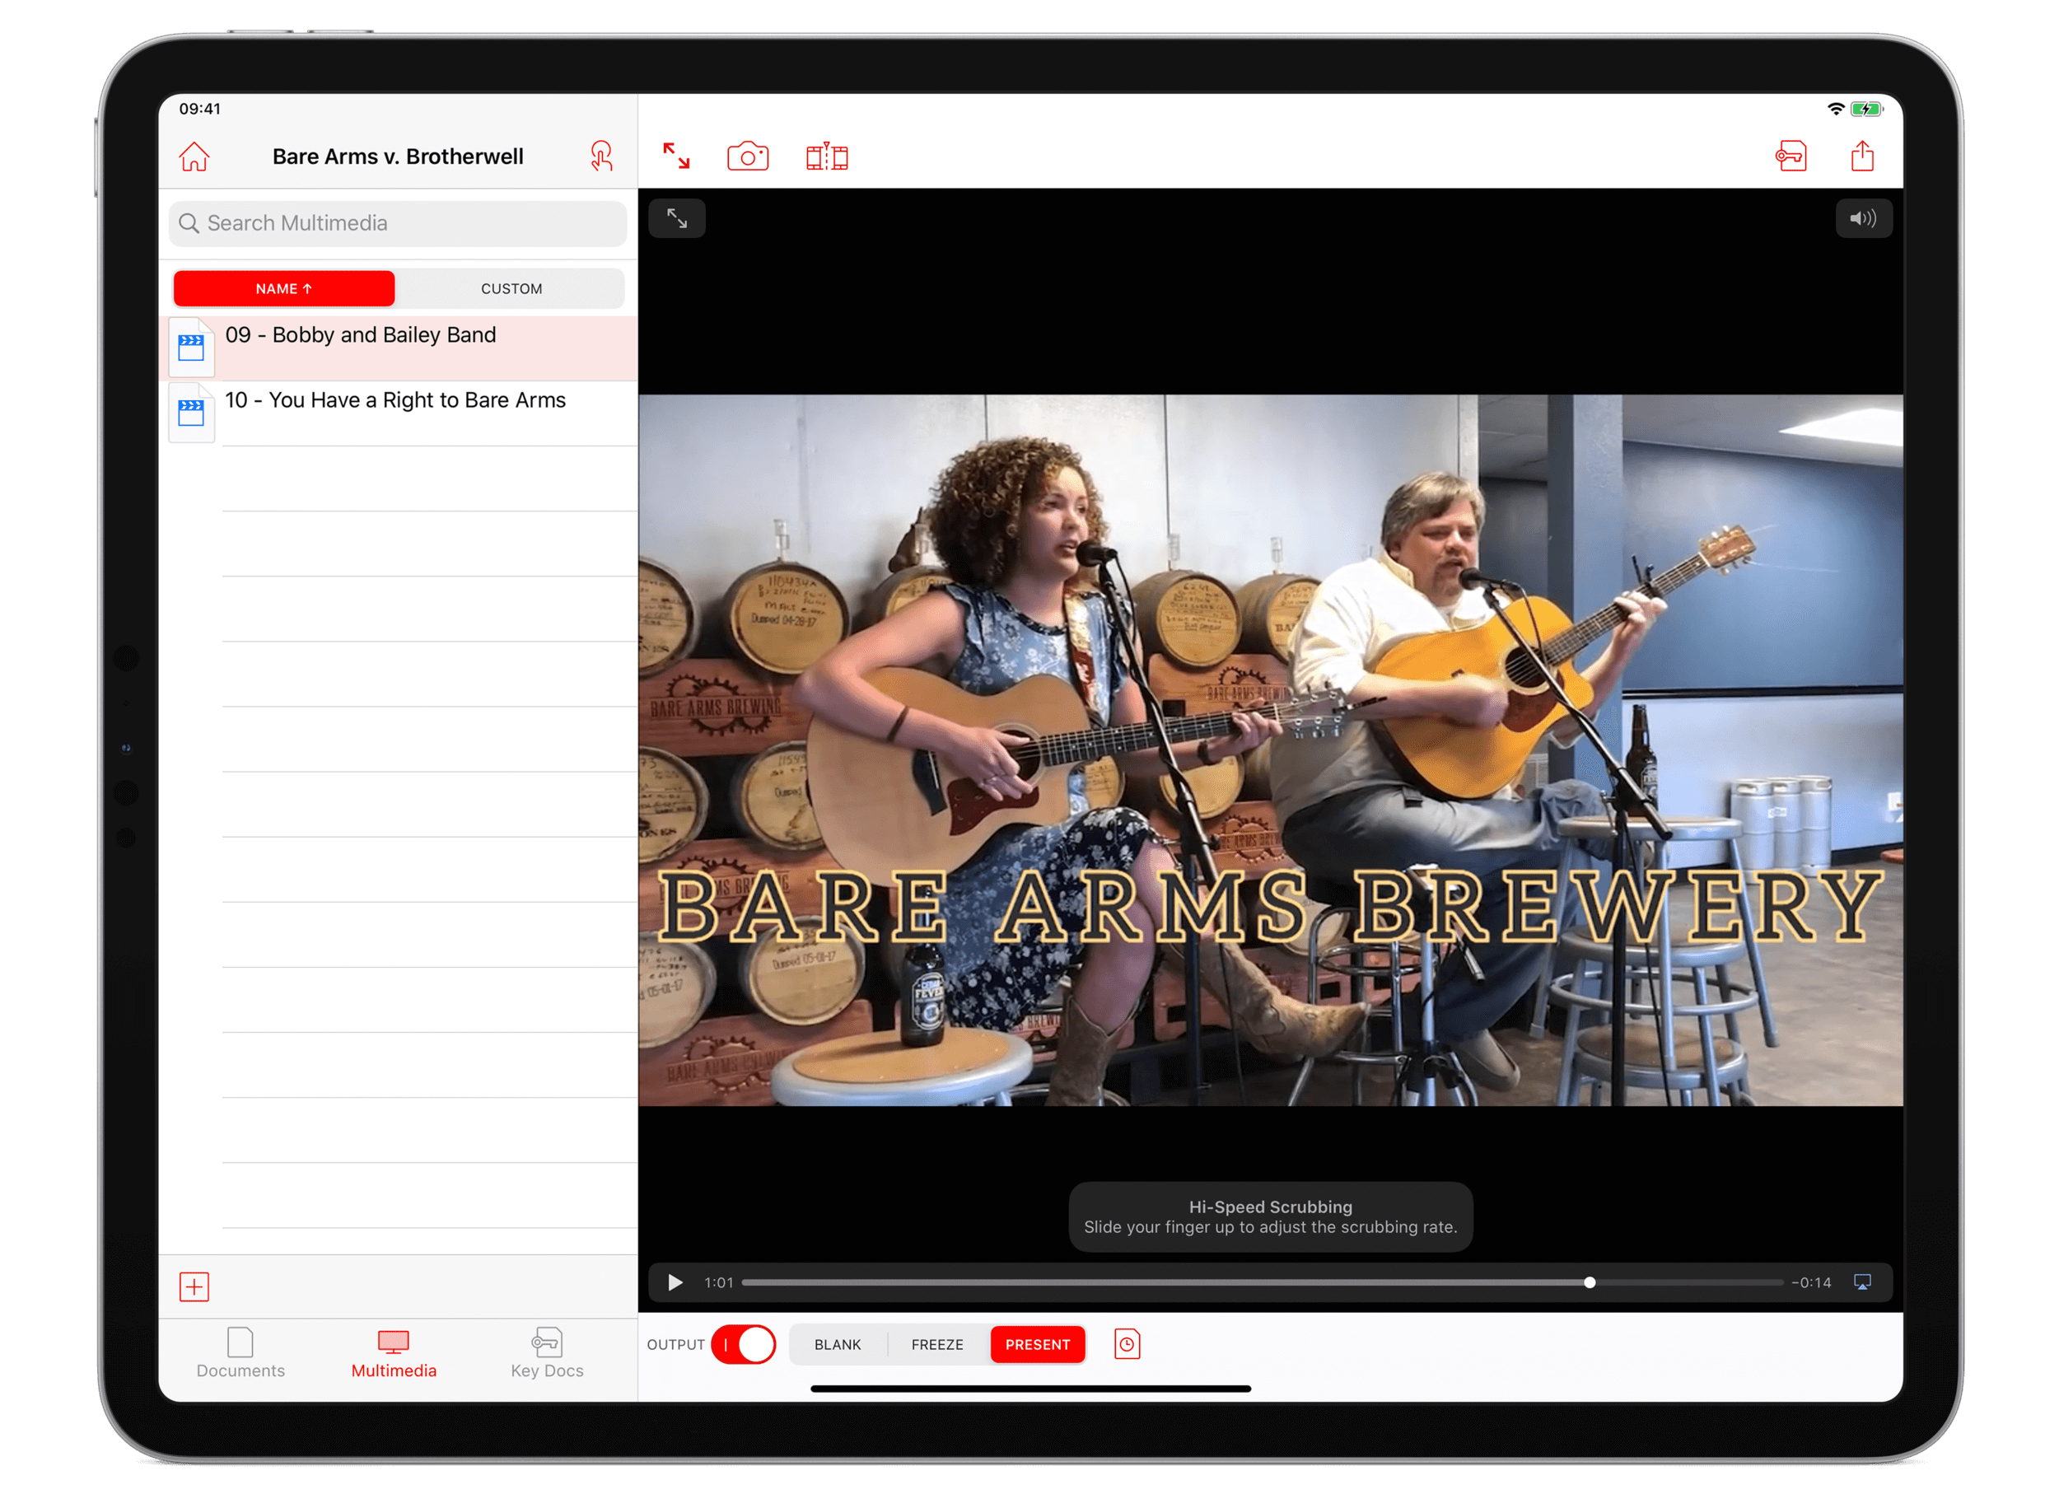Mute video using the speaker button

[x=1863, y=218]
